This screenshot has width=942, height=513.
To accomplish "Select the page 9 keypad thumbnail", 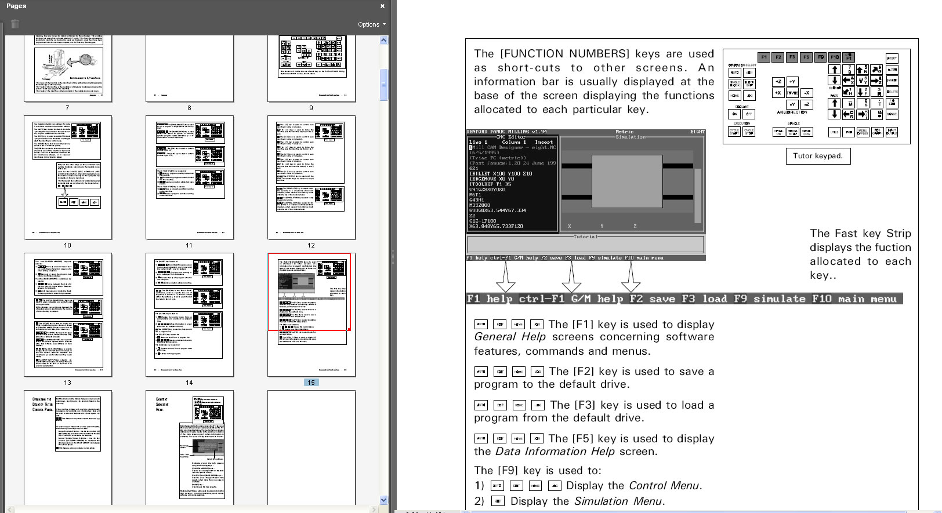I will point(311,68).
